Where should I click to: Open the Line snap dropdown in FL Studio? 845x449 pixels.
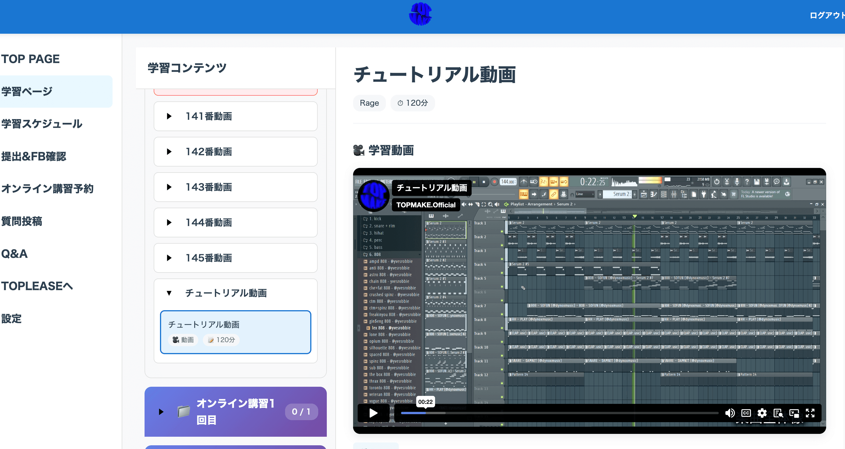pos(586,194)
